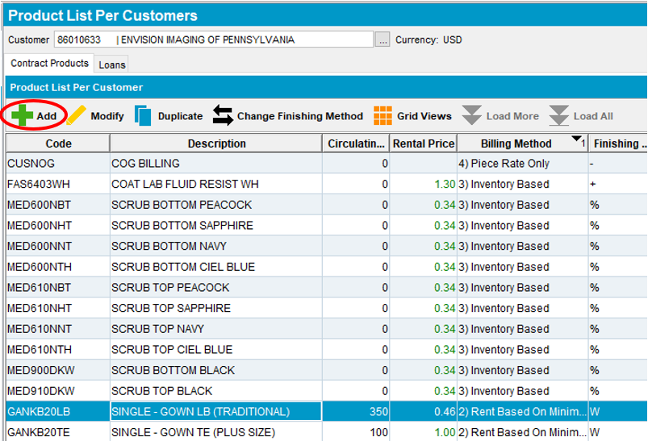
Task: Sort by the Billing Method column header
Action: (x=516, y=144)
